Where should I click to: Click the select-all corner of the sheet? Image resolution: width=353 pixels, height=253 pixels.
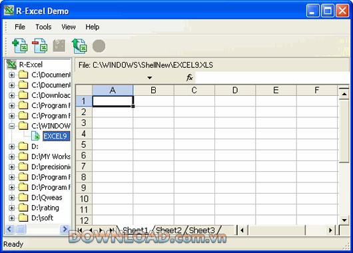coord(84,91)
